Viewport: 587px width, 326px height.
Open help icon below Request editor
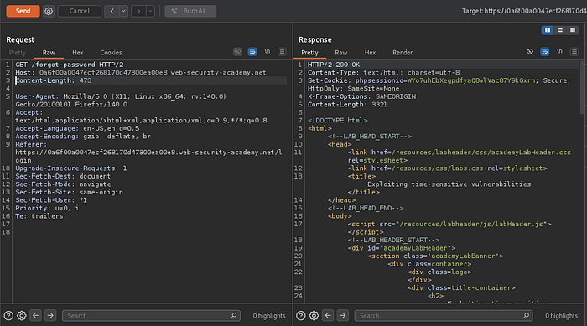point(8,315)
